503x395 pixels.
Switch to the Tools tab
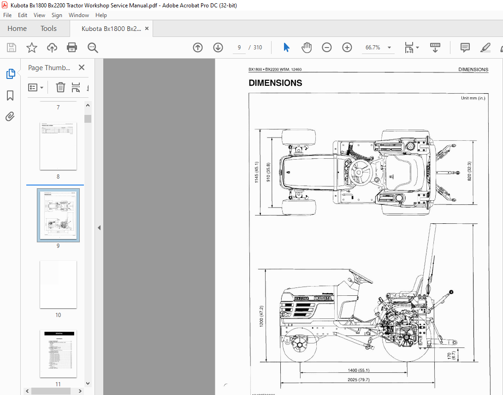pos(48,28)
